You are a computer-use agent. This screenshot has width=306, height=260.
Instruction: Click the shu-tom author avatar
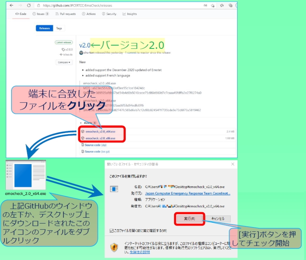pos(81,52)
